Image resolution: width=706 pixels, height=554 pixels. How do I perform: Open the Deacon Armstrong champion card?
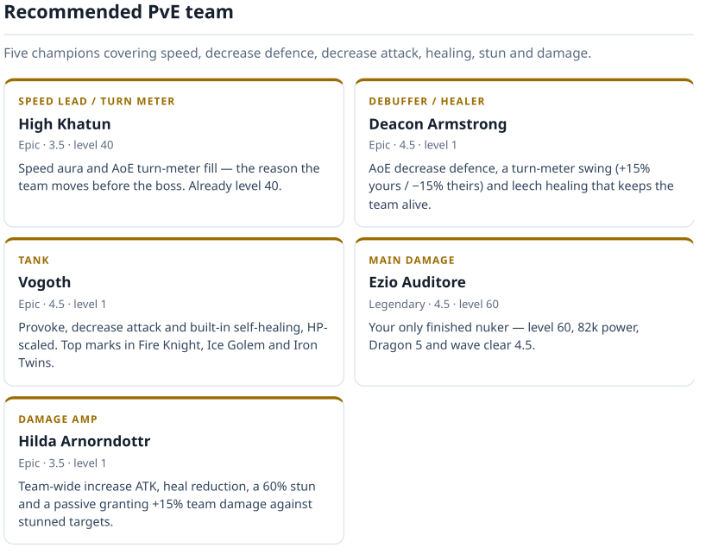[524, 153]
